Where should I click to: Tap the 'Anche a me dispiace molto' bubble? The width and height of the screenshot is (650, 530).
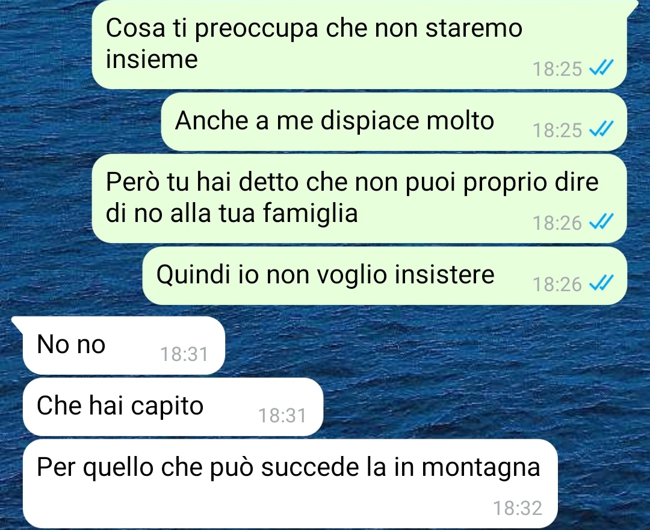[x=394, y=122]
